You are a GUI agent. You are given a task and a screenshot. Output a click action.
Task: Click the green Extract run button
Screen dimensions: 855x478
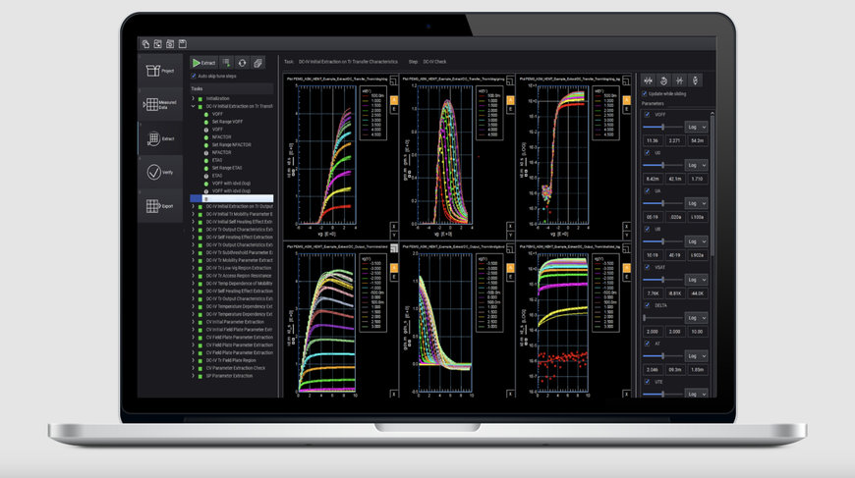coord(204,63)
